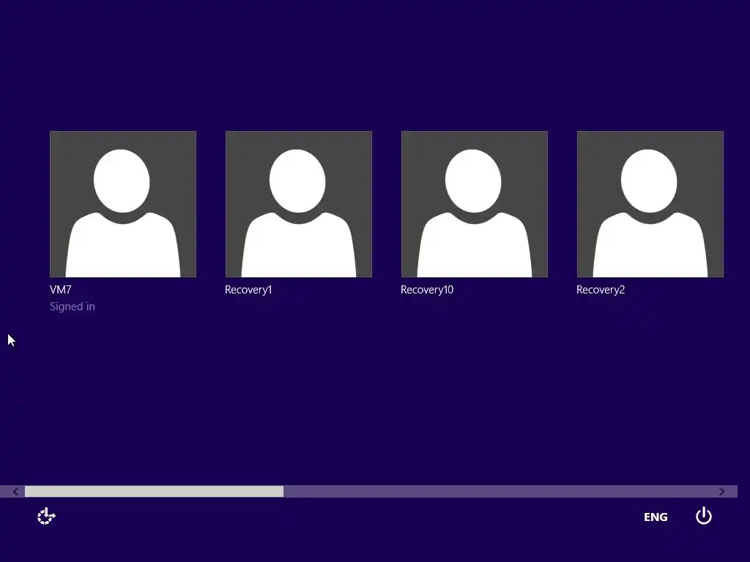Image resolution: width=750 pixels, height=562 pixels.
Task: Click the scrollbar left arrow
Action: [x=15, y=491]
